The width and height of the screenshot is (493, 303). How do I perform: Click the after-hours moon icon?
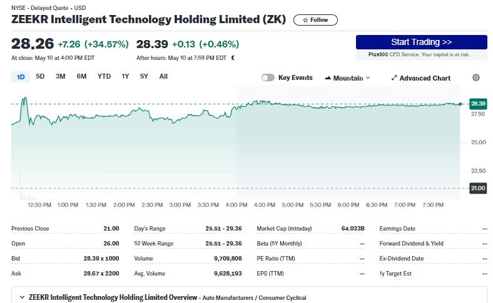[233, 57]
